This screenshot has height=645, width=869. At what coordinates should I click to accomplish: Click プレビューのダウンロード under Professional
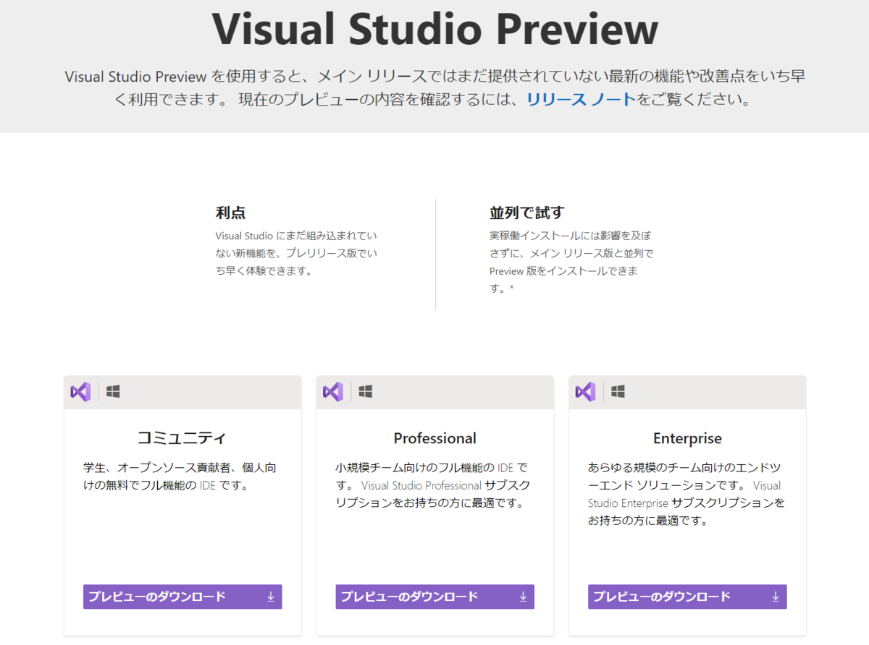[x=434, y=597]
